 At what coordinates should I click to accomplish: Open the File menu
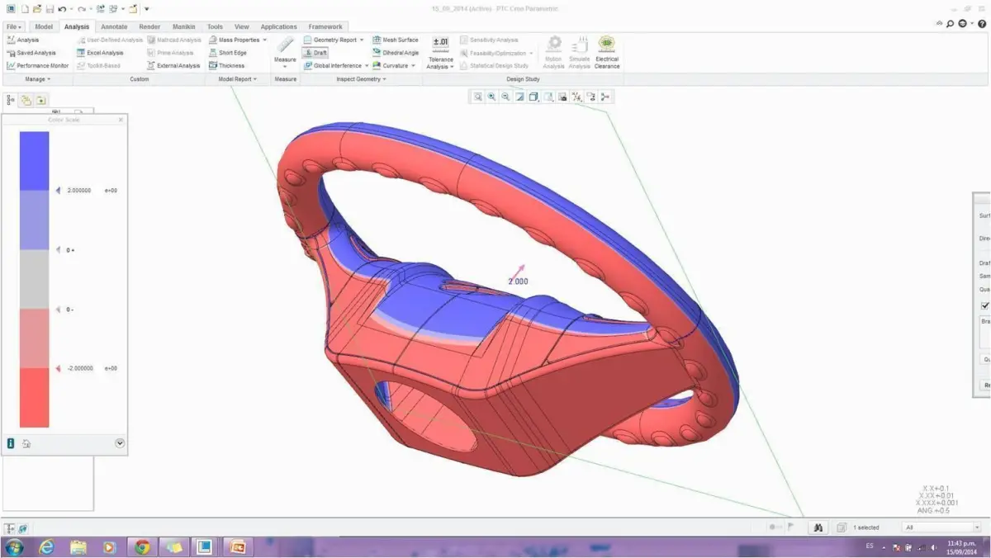(x=13, y=26)
